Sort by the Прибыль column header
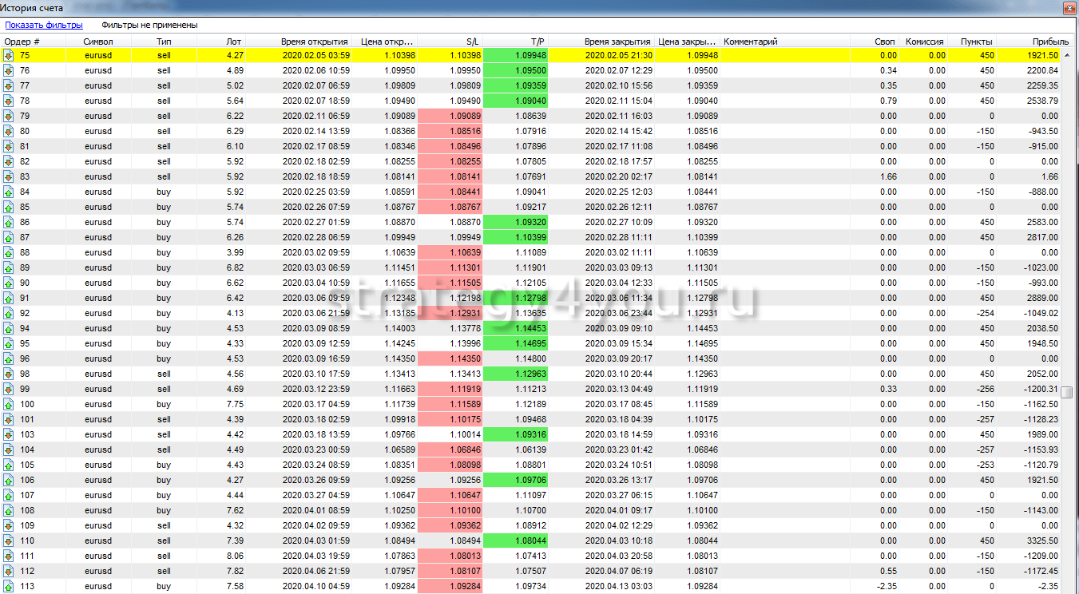 tap(1049, 42)
